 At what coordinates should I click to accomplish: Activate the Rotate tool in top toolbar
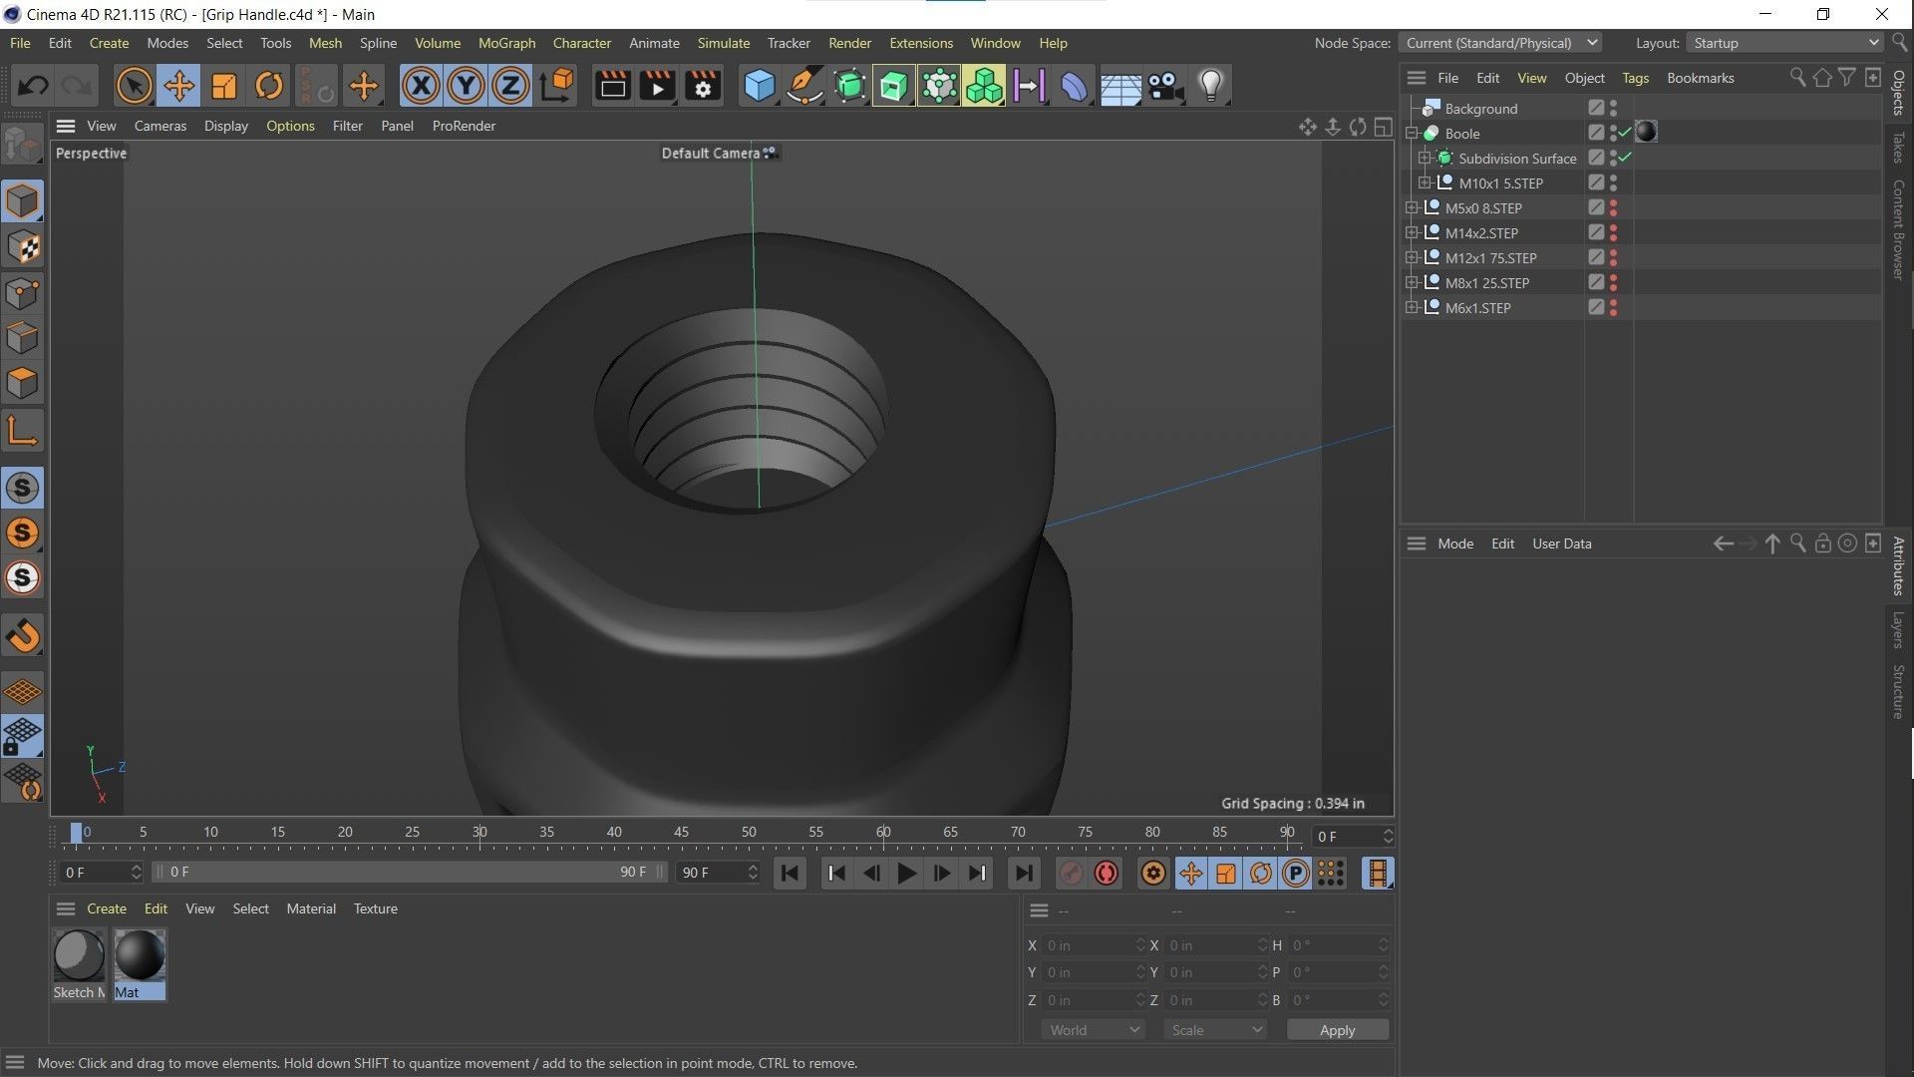269,86
